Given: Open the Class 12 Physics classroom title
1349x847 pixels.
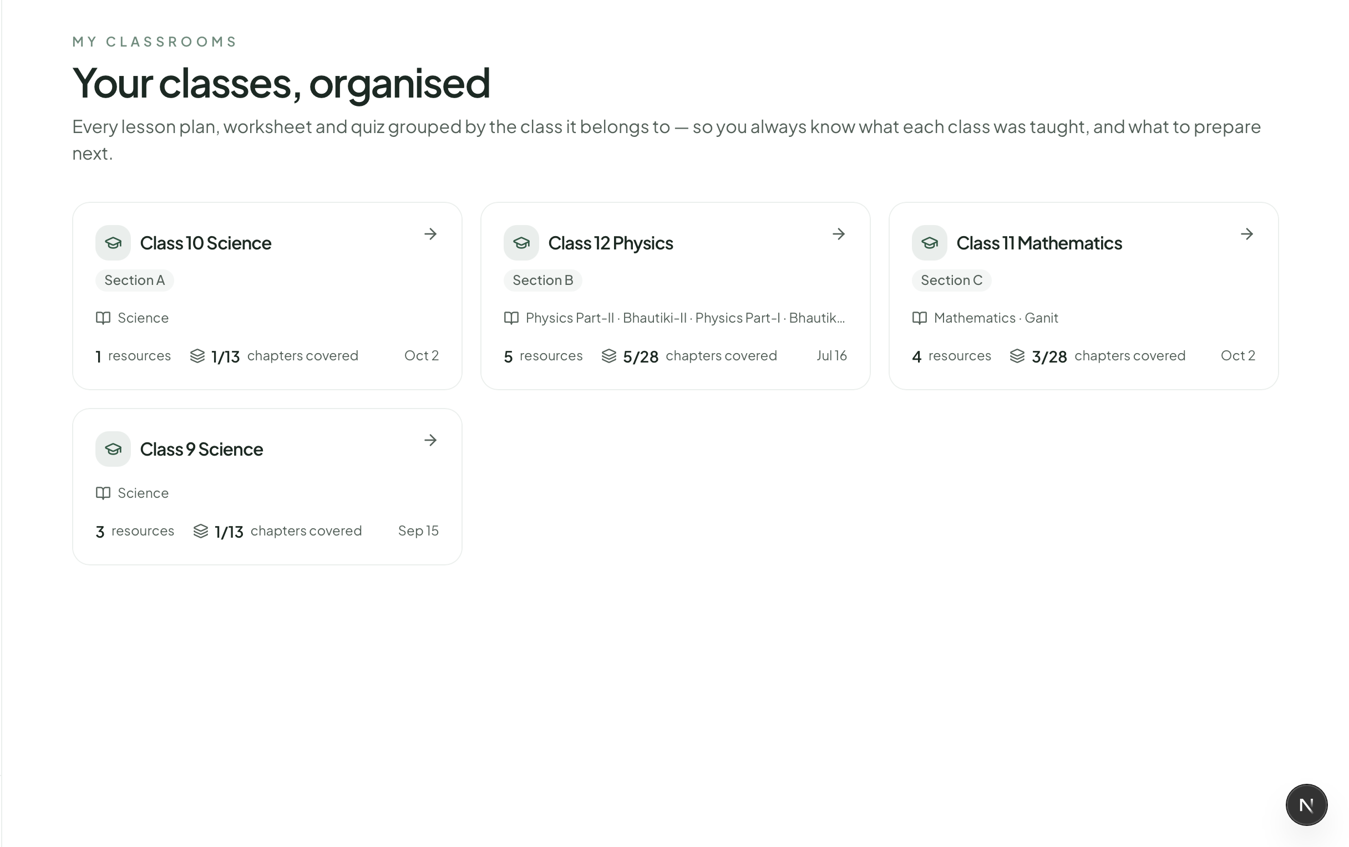Looking at the screenshot, I should click(x=611, y=243).
